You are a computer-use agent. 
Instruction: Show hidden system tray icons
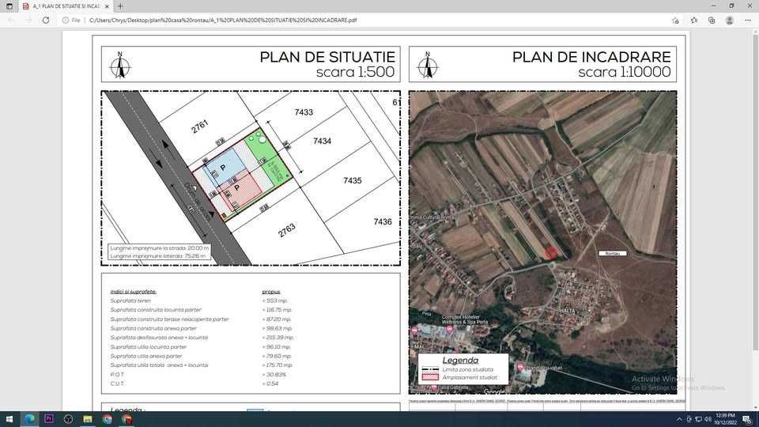(x=679, y=419)
